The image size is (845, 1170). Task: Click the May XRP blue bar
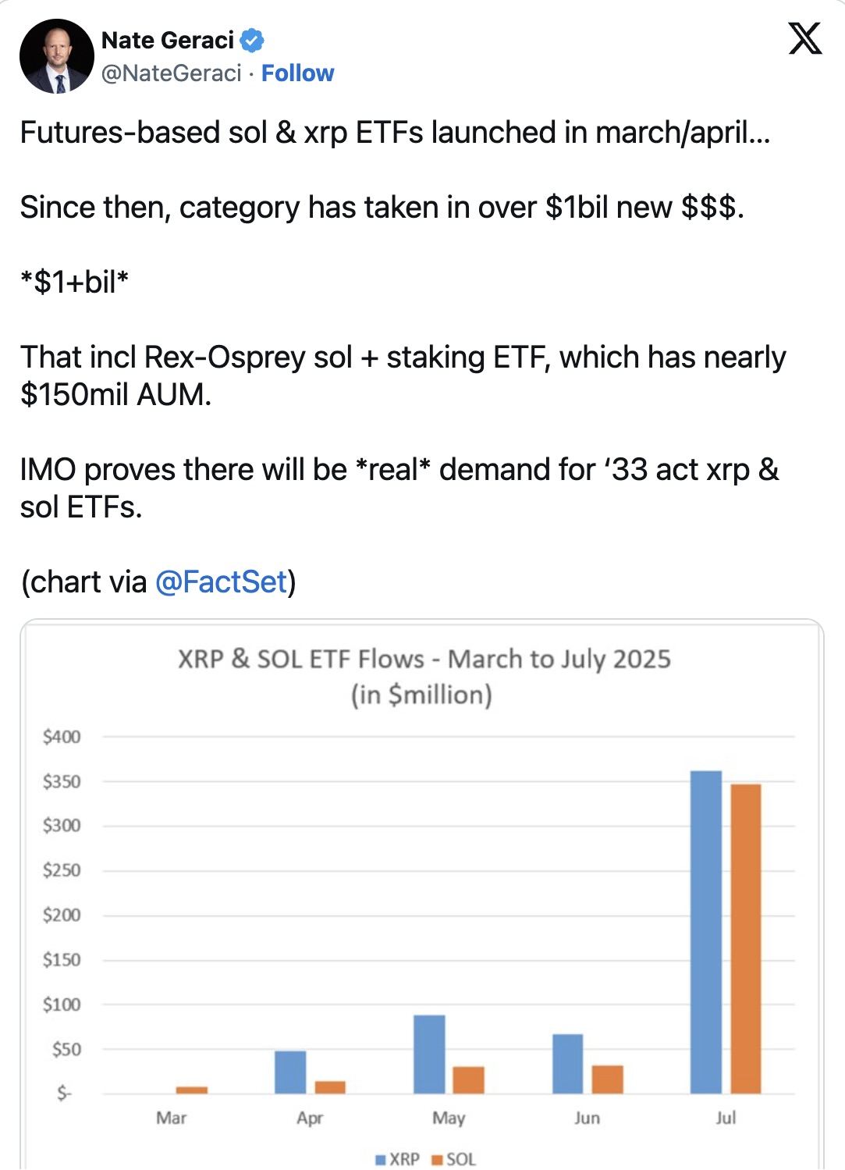429,1054
